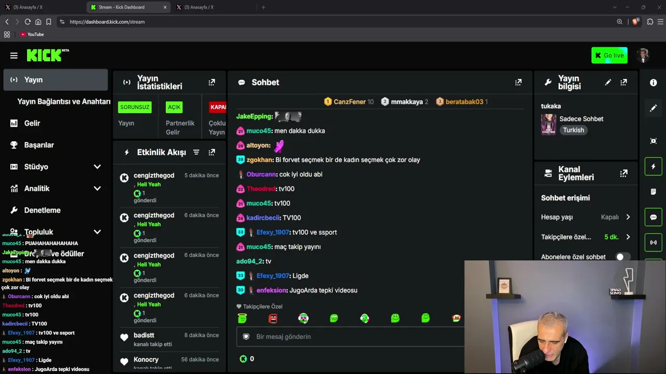Click the note icon in right sidebar
The height and width of the screenshot is (374, 666).
tap(654, 192)
